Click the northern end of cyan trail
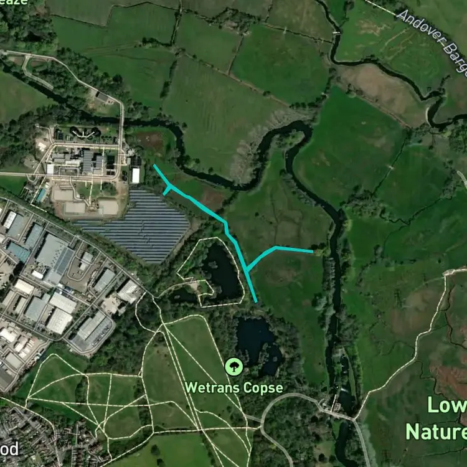This screenshot has height=467, width=467. (x=154, y=165)
